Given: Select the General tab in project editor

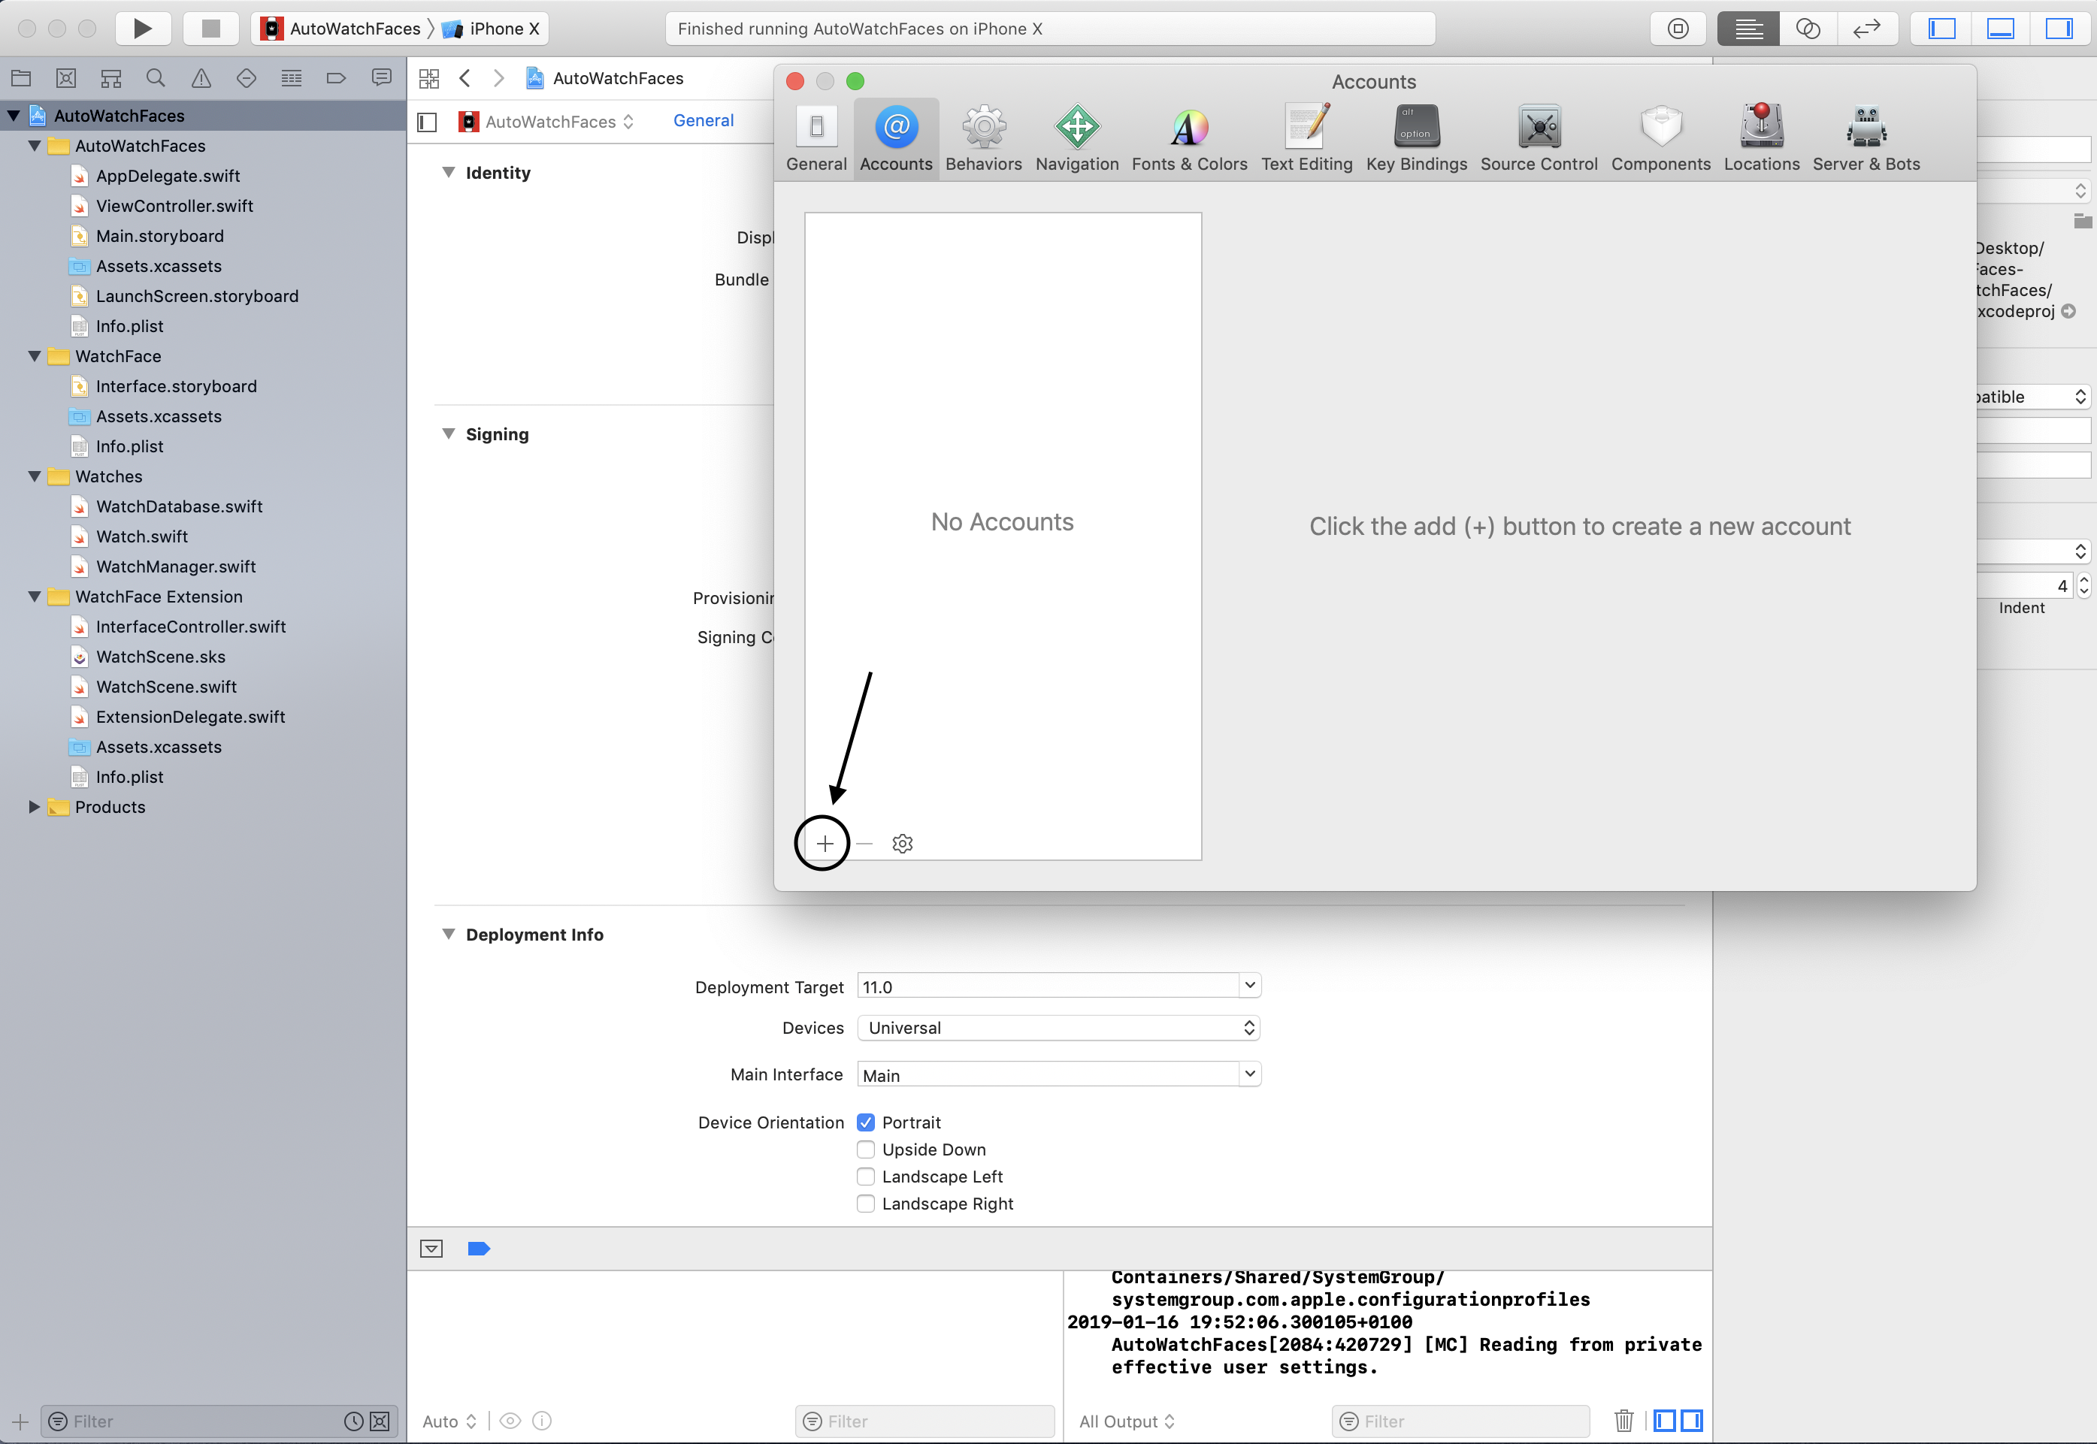Looking at the screenshot, I should point(704,120).
